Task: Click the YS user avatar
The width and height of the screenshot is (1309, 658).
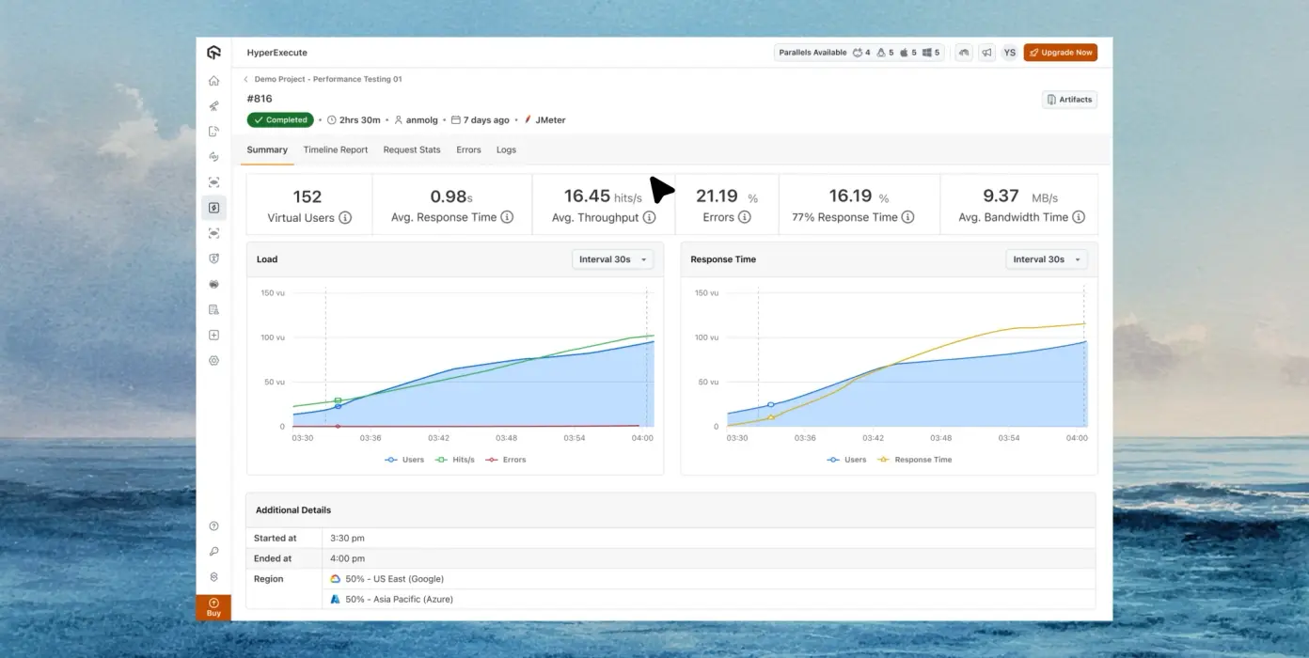Action: click(x=1009, y=53)
